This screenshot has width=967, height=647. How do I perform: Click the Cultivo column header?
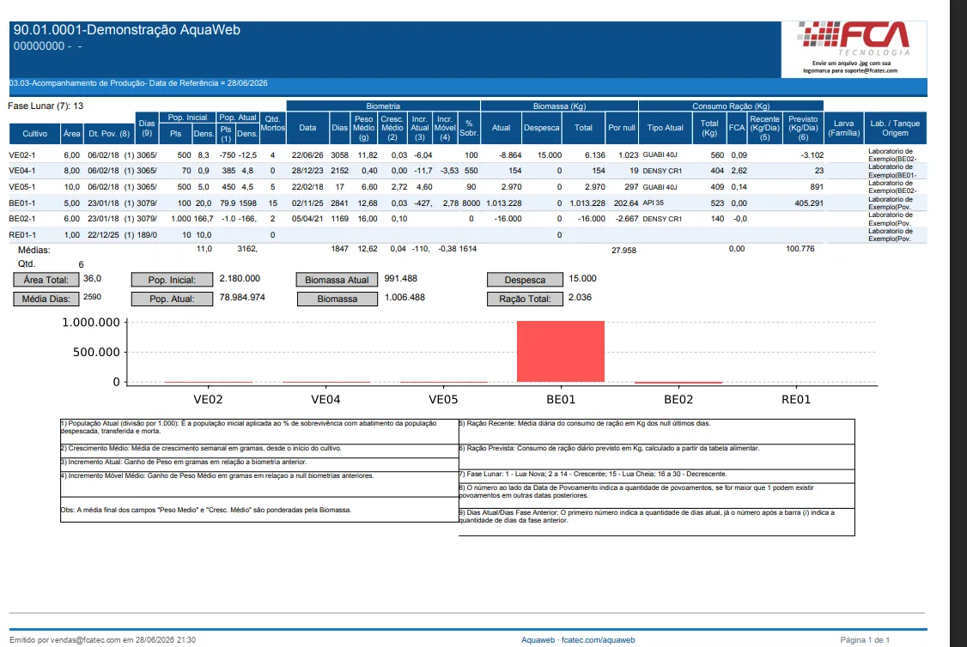coord(34,134)
